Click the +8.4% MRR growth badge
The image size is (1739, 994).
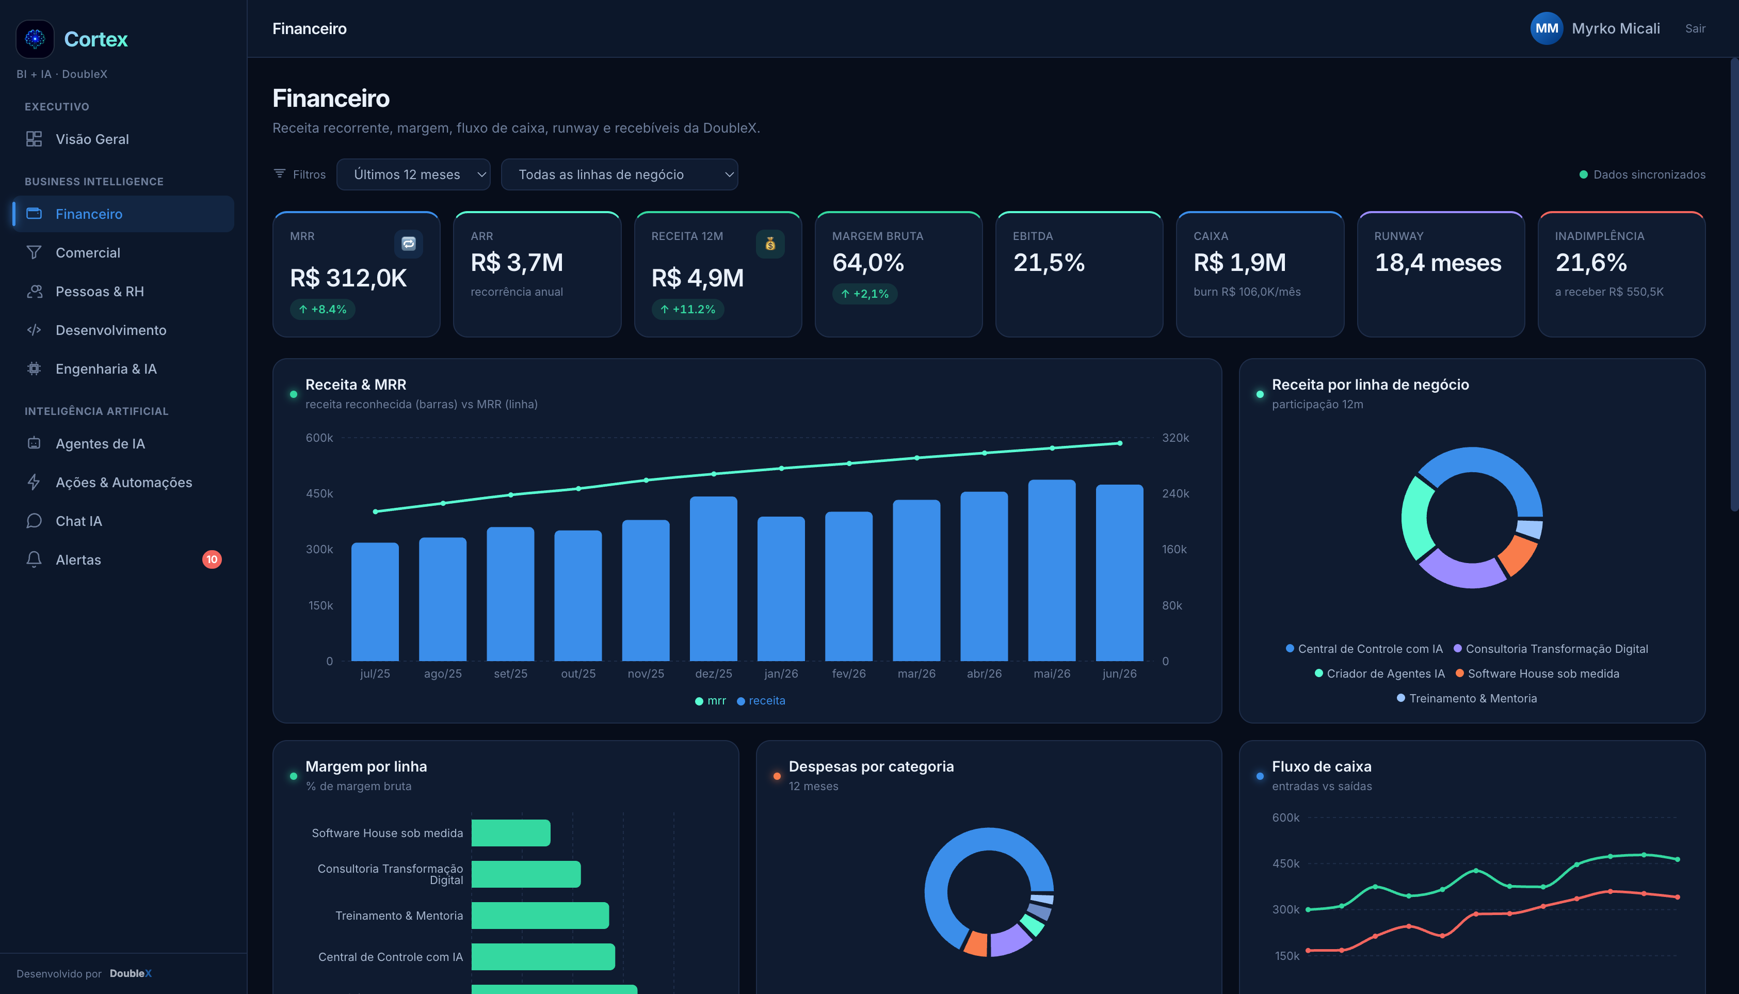pos(322,309)
